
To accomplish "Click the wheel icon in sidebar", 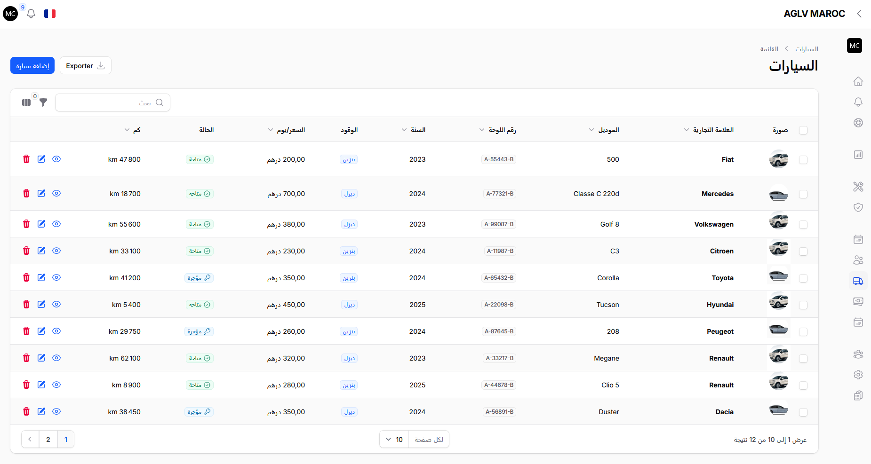I will point(858,123).
